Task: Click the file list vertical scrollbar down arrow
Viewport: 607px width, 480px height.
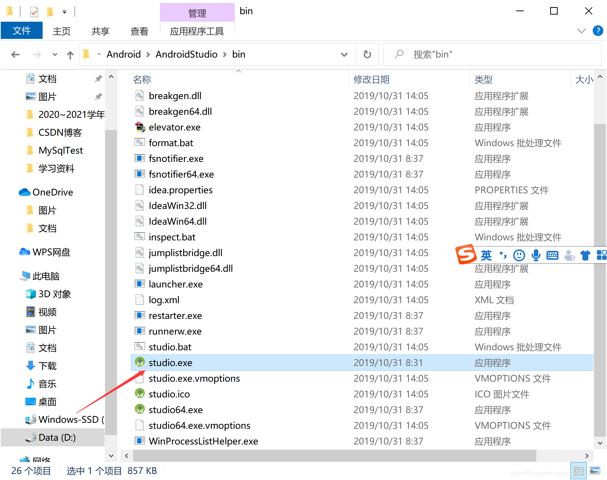Action: tap(600, 443)
